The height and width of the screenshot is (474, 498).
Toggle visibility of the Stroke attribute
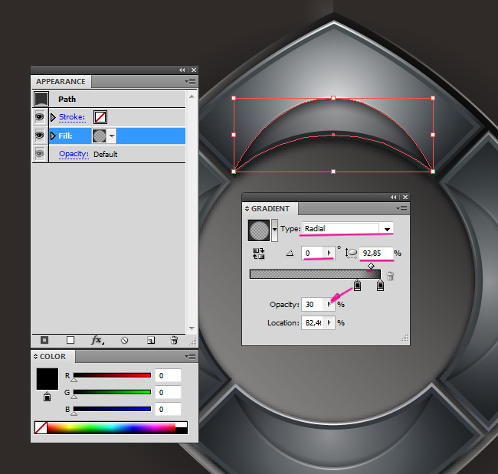(40, 117)
